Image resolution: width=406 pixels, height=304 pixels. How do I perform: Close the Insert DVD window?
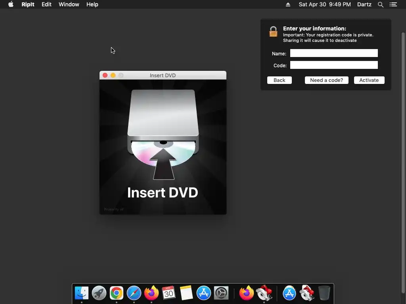[105, 75]
